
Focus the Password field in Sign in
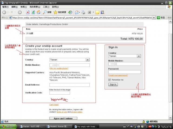click(x=125, y=72)
